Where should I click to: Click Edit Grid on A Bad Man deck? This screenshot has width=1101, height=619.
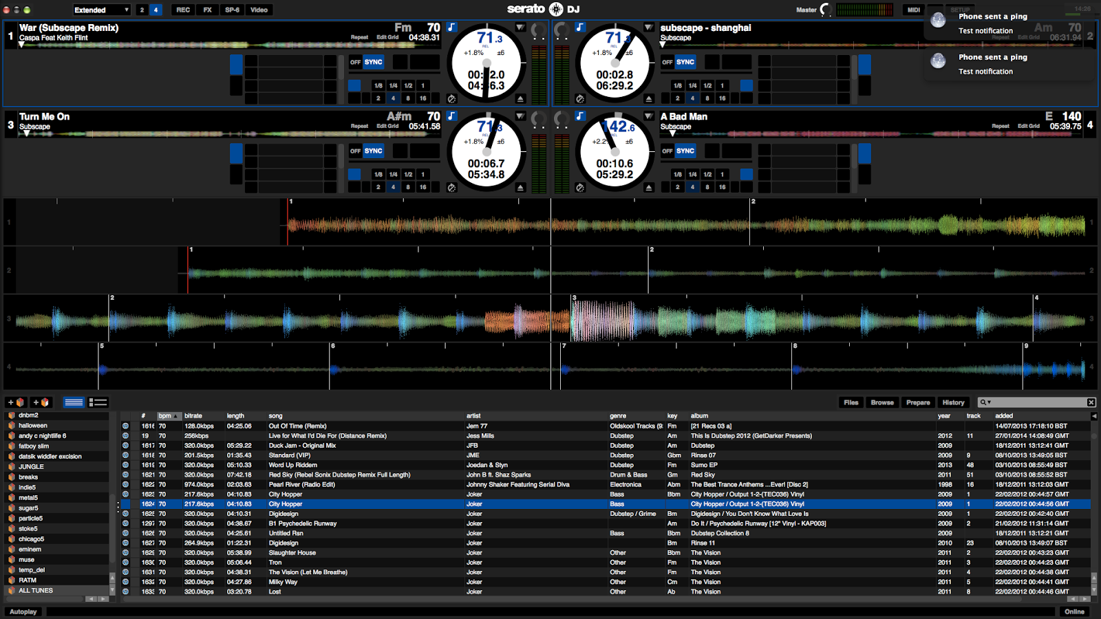tap(1029, 127)
